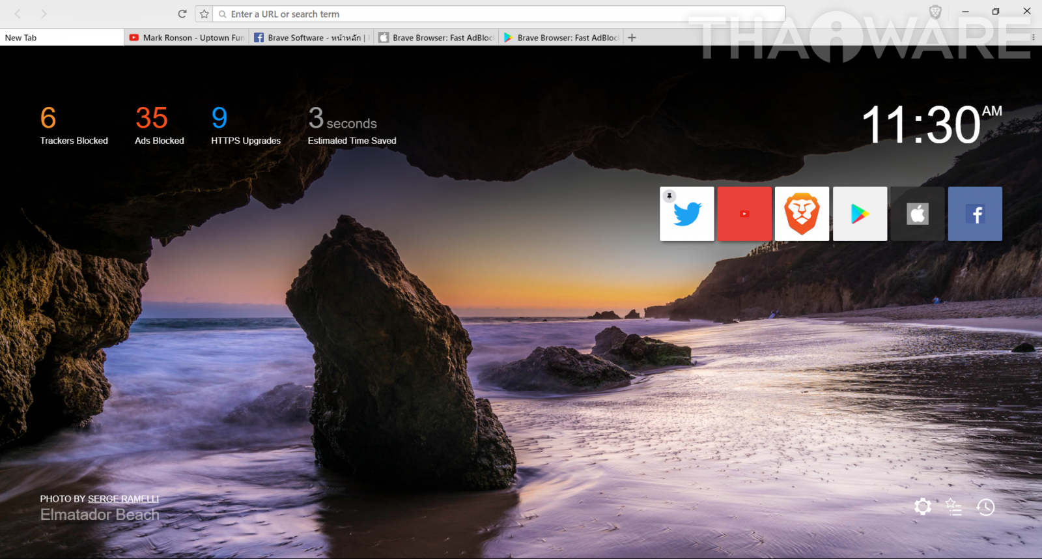Open the Brave Software Facebook tab
This screenshot has width=1042, height=559.
click(311, 38)
